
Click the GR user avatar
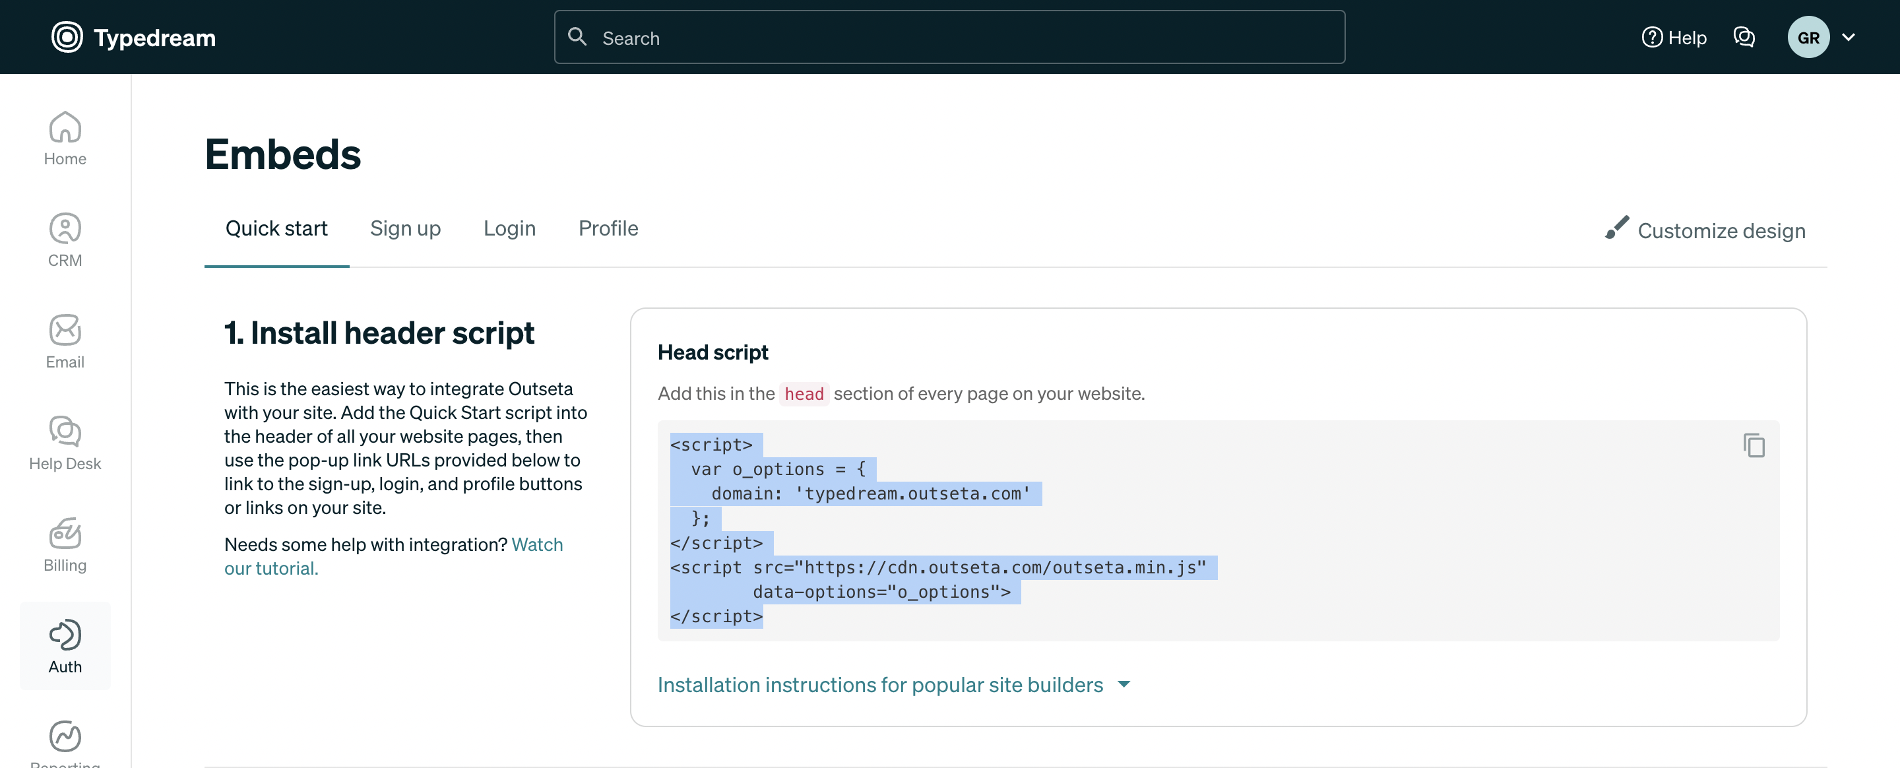(1808, 37)
